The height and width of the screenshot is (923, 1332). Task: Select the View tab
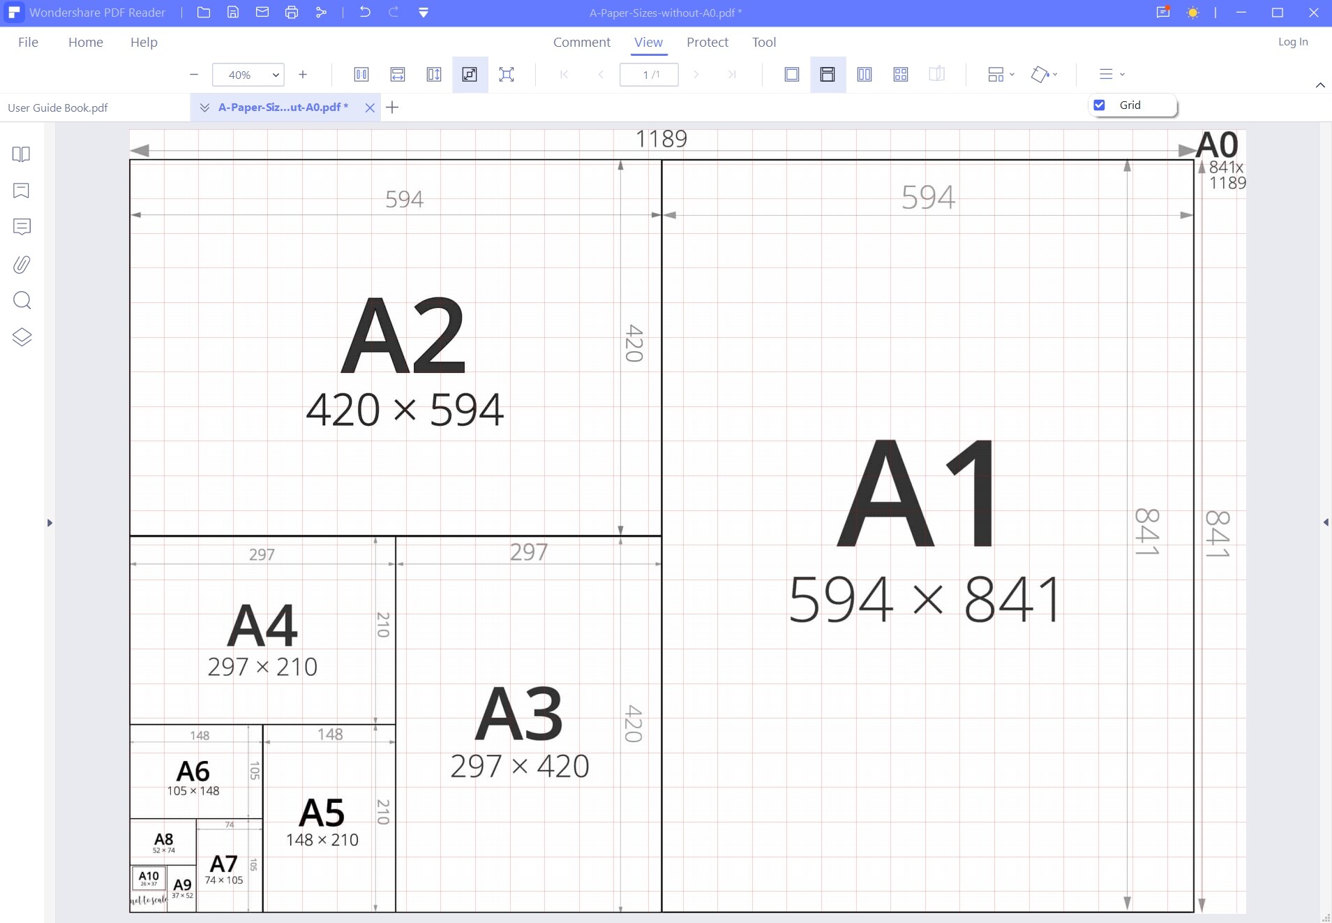click(648, 42)
